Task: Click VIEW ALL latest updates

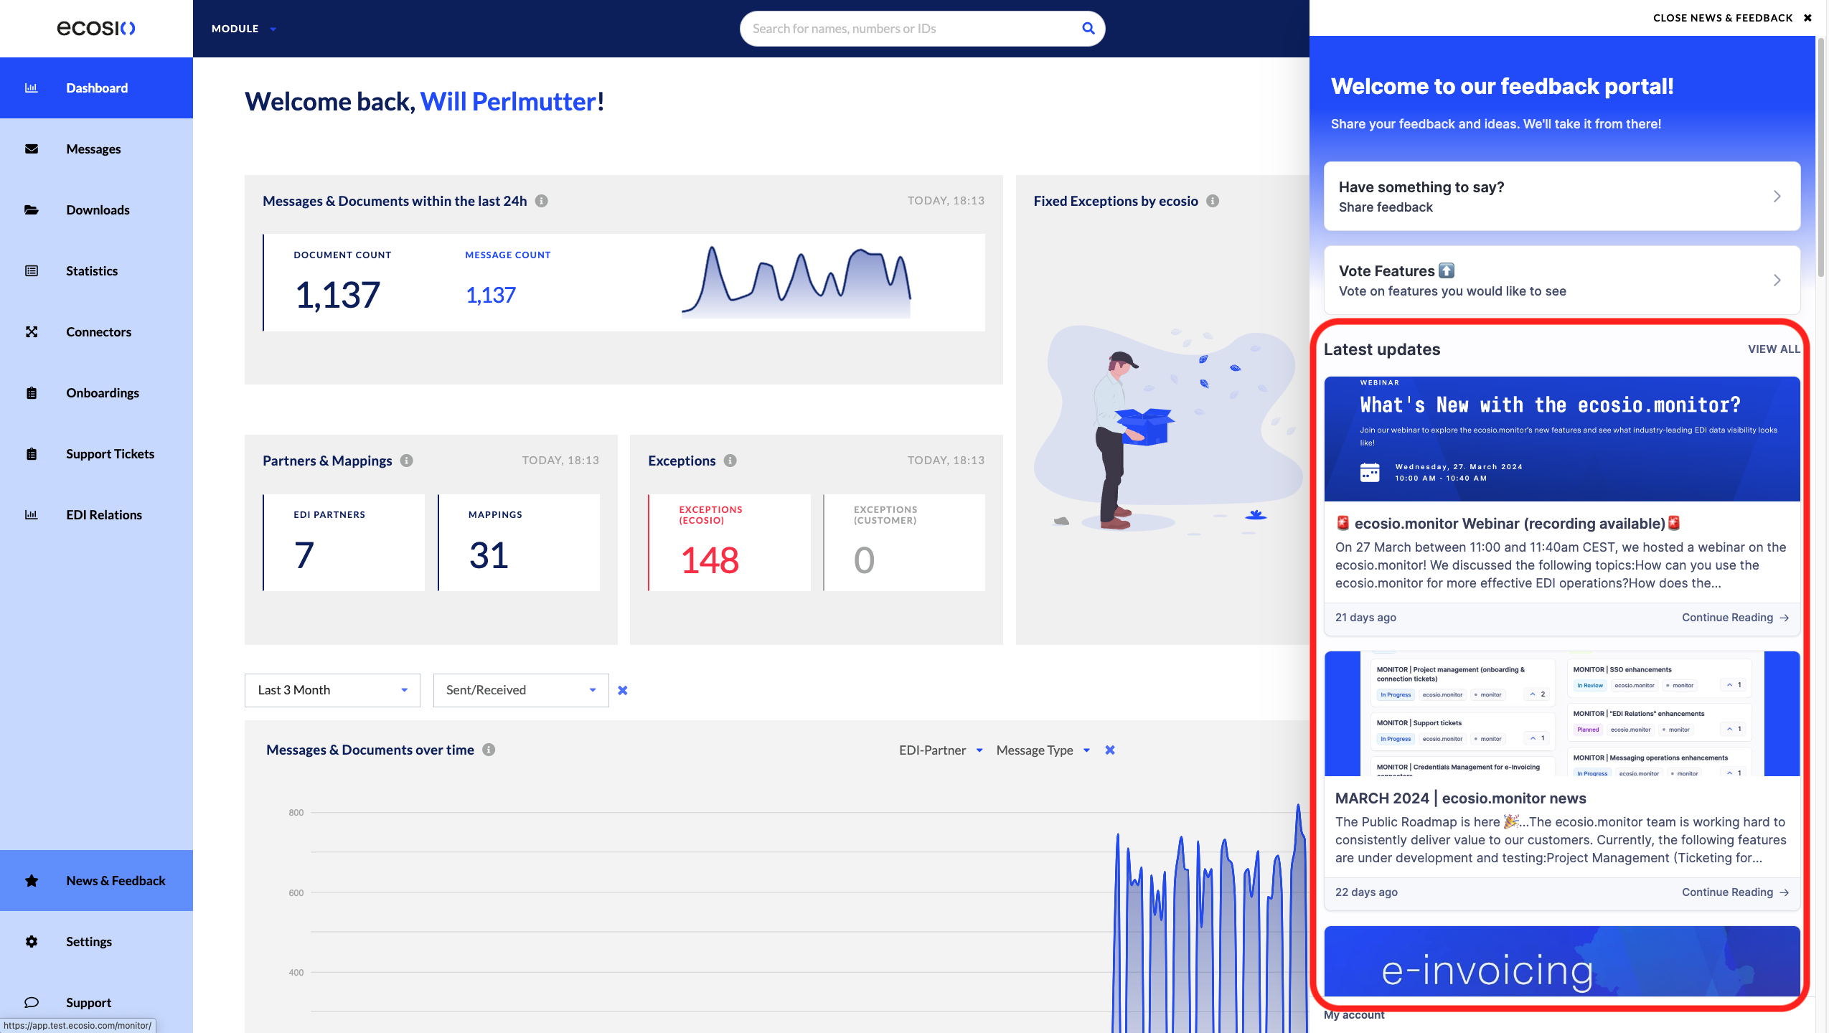Action: (1774, 349)
